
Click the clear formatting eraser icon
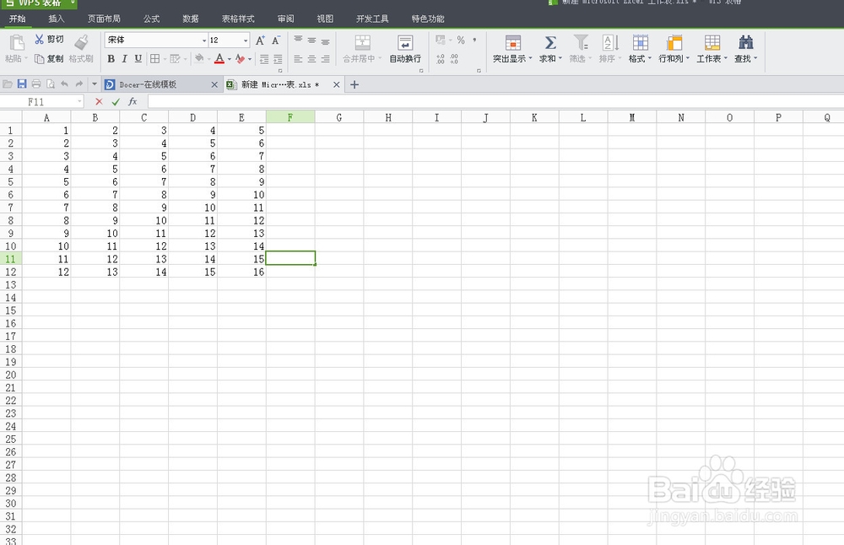pos(240,59)
